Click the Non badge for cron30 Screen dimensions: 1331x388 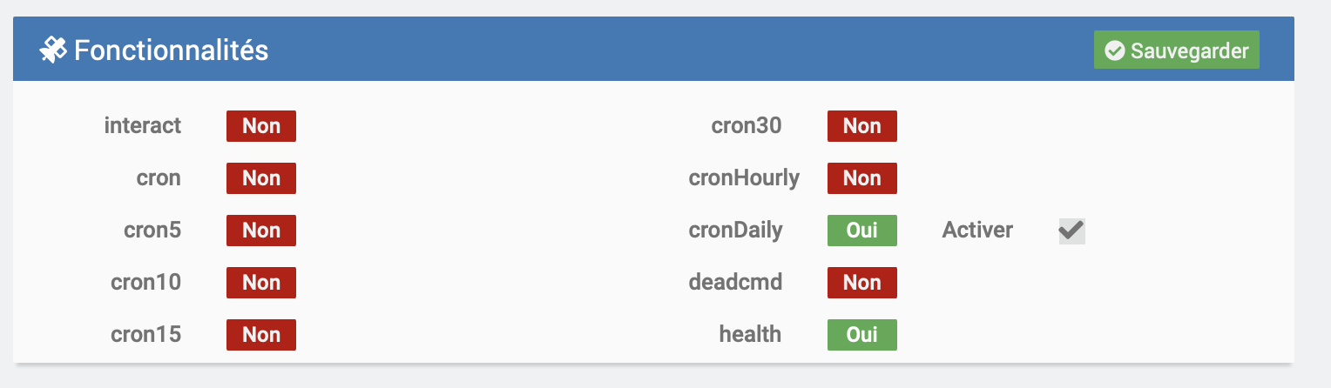[862, 126]
